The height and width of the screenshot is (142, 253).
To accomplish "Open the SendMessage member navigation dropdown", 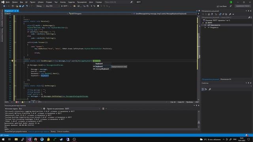I will coord(165,14).
